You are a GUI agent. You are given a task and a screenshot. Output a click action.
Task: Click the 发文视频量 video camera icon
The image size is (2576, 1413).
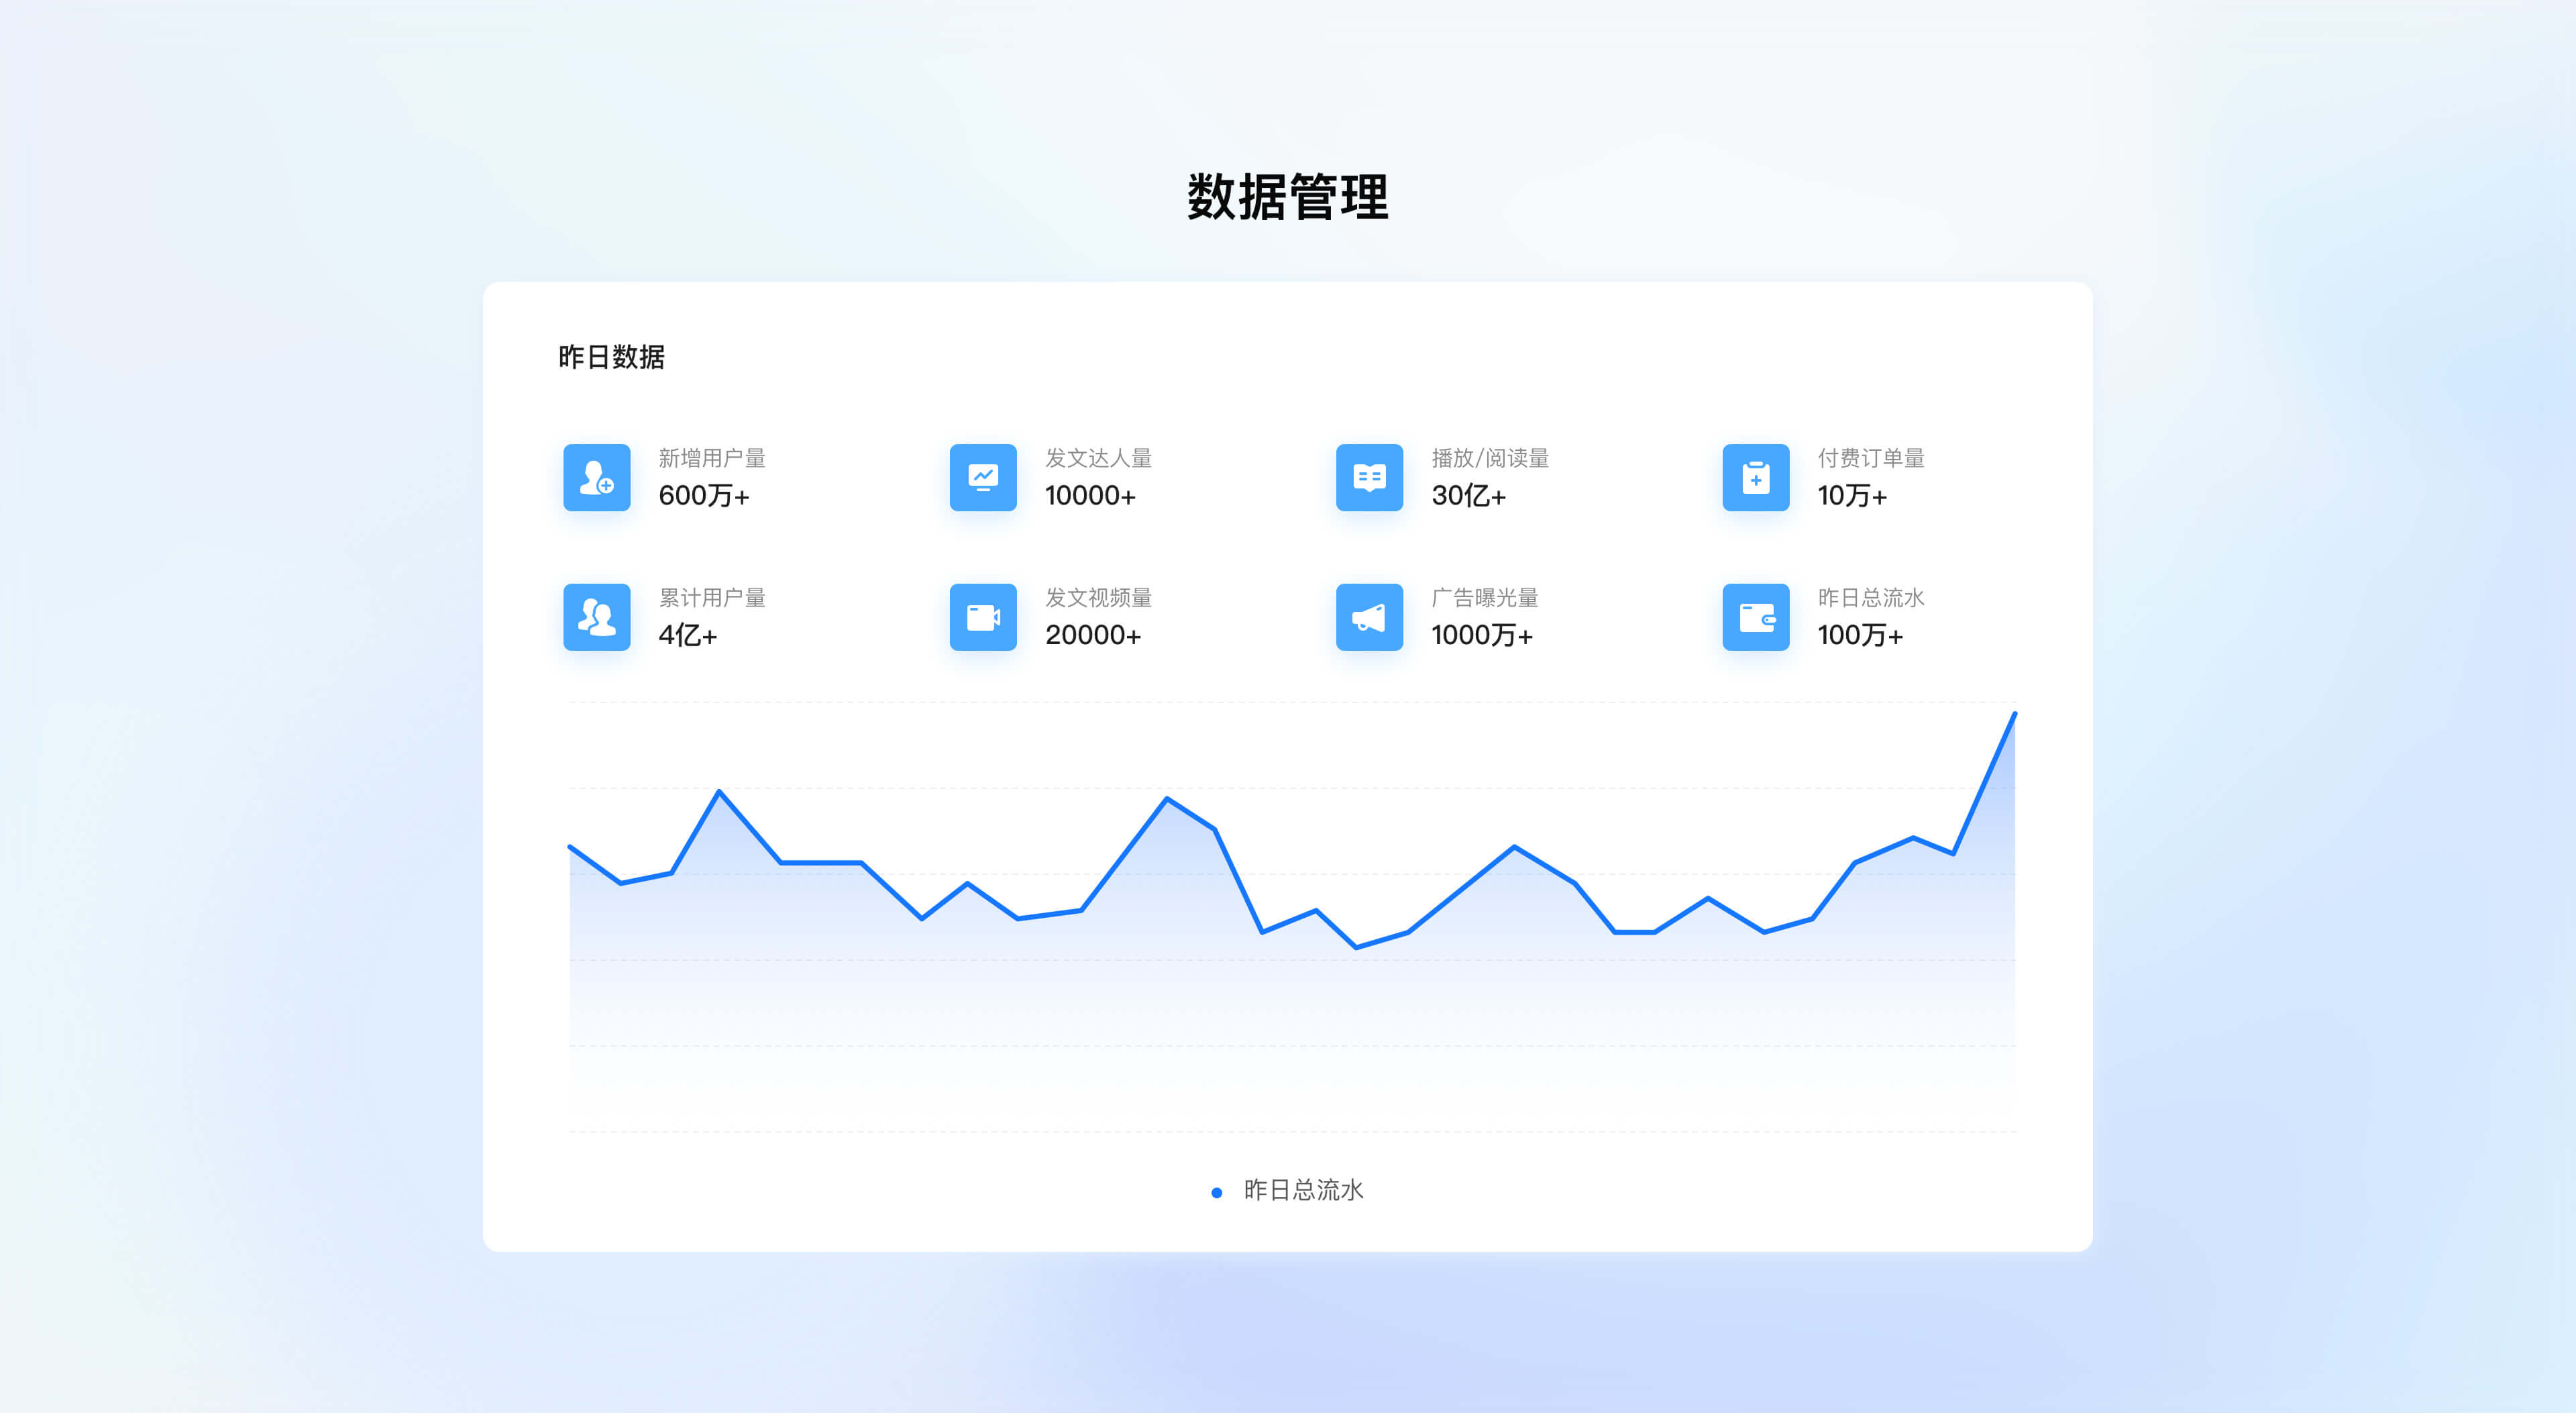(x=983, y=617)
